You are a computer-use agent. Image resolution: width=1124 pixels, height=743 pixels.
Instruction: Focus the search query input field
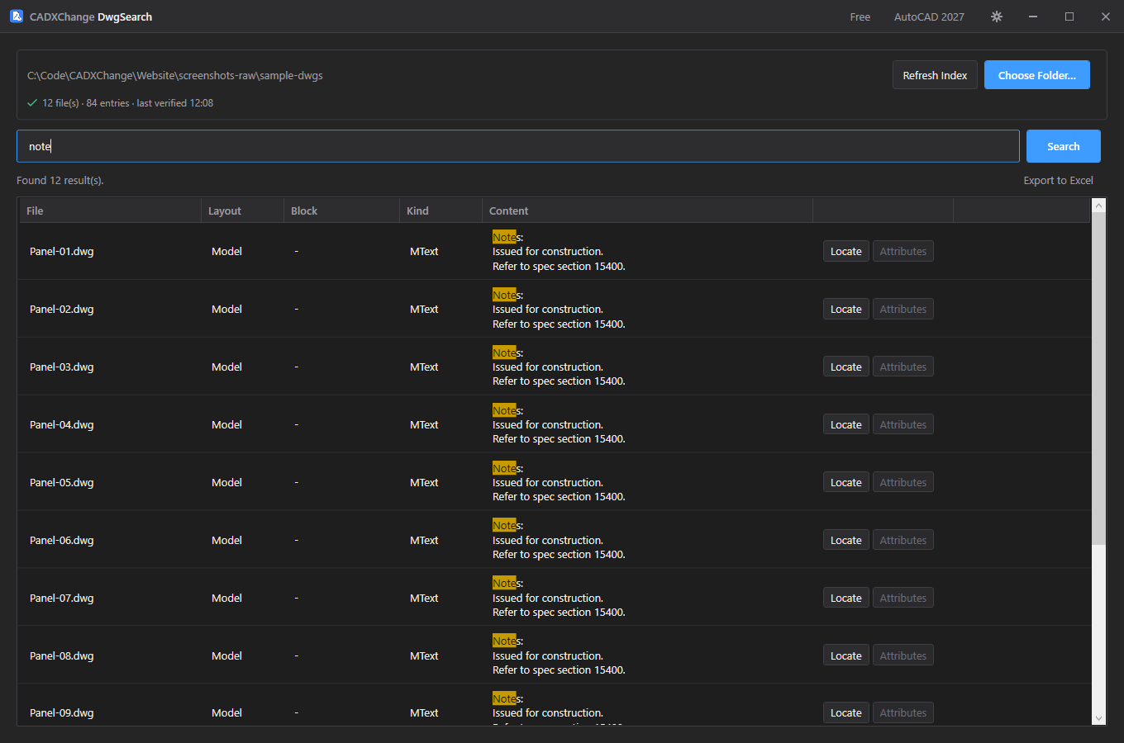pyautogui.click(x=518, y=146)
